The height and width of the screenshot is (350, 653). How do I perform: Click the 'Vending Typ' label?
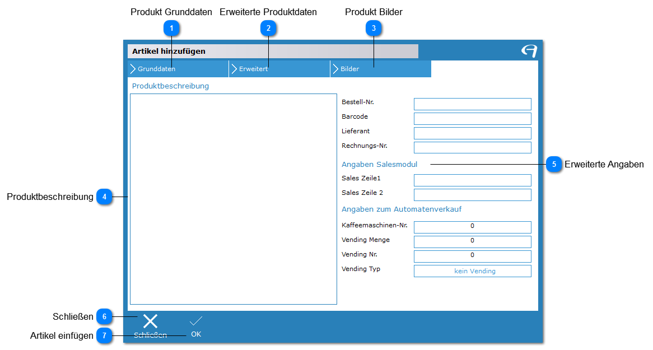click(361, 269)
